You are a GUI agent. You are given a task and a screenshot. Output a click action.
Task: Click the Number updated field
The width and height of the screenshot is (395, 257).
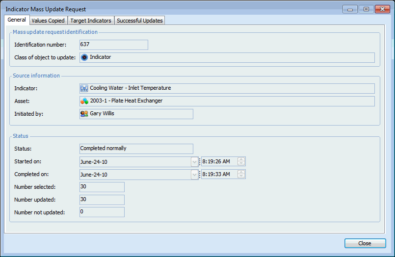102,200
